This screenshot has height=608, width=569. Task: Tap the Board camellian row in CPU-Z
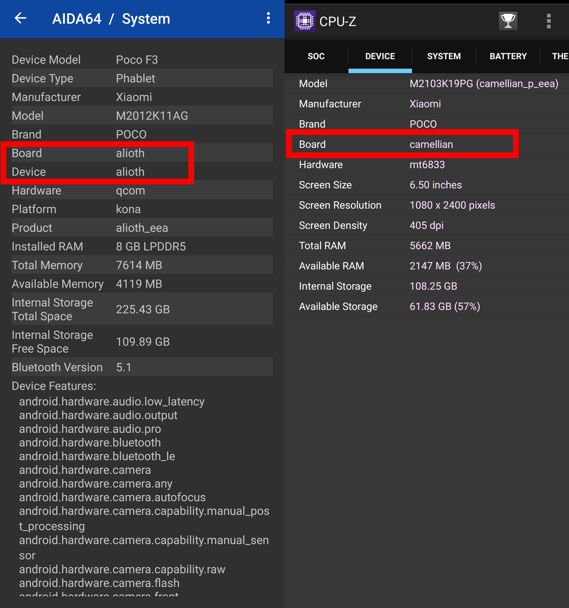click(426, 144)
